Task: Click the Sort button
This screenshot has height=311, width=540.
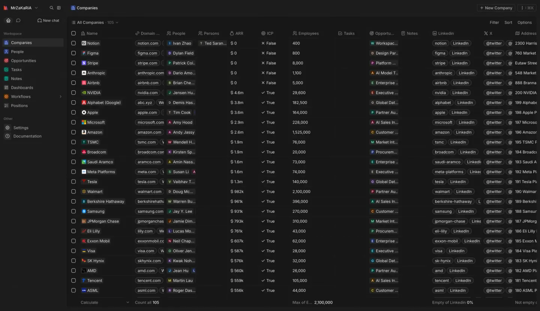Action: tap(508, 22)
